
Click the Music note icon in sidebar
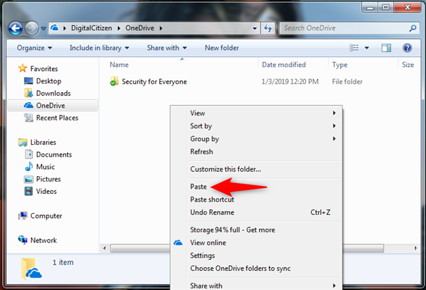[28, 166]
